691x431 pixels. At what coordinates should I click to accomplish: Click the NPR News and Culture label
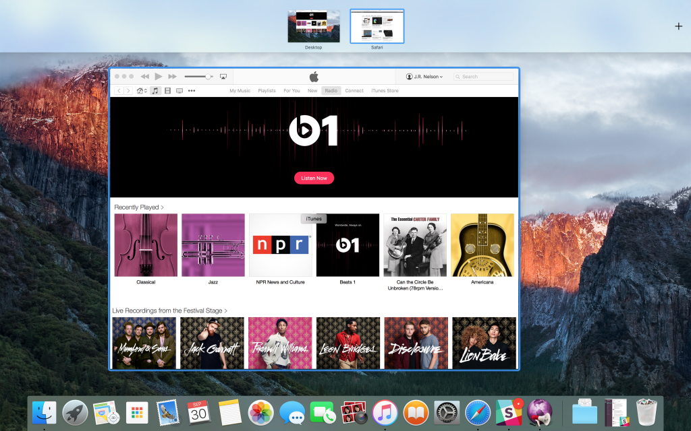click(x=280, y=282)
